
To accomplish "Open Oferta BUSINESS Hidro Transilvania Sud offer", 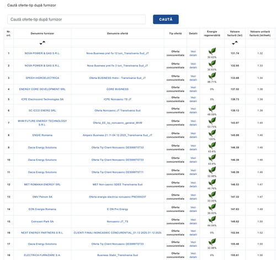I will pos(118,78).
